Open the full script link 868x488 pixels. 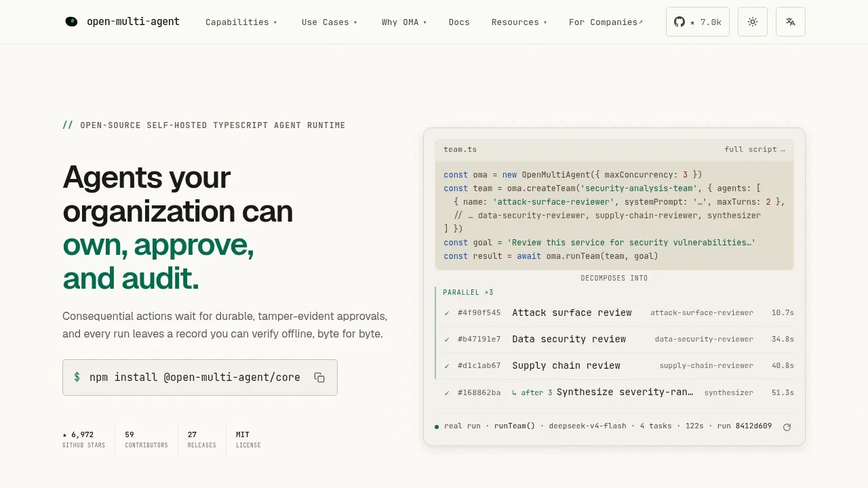pyautogui.click(x=755, y=149)
